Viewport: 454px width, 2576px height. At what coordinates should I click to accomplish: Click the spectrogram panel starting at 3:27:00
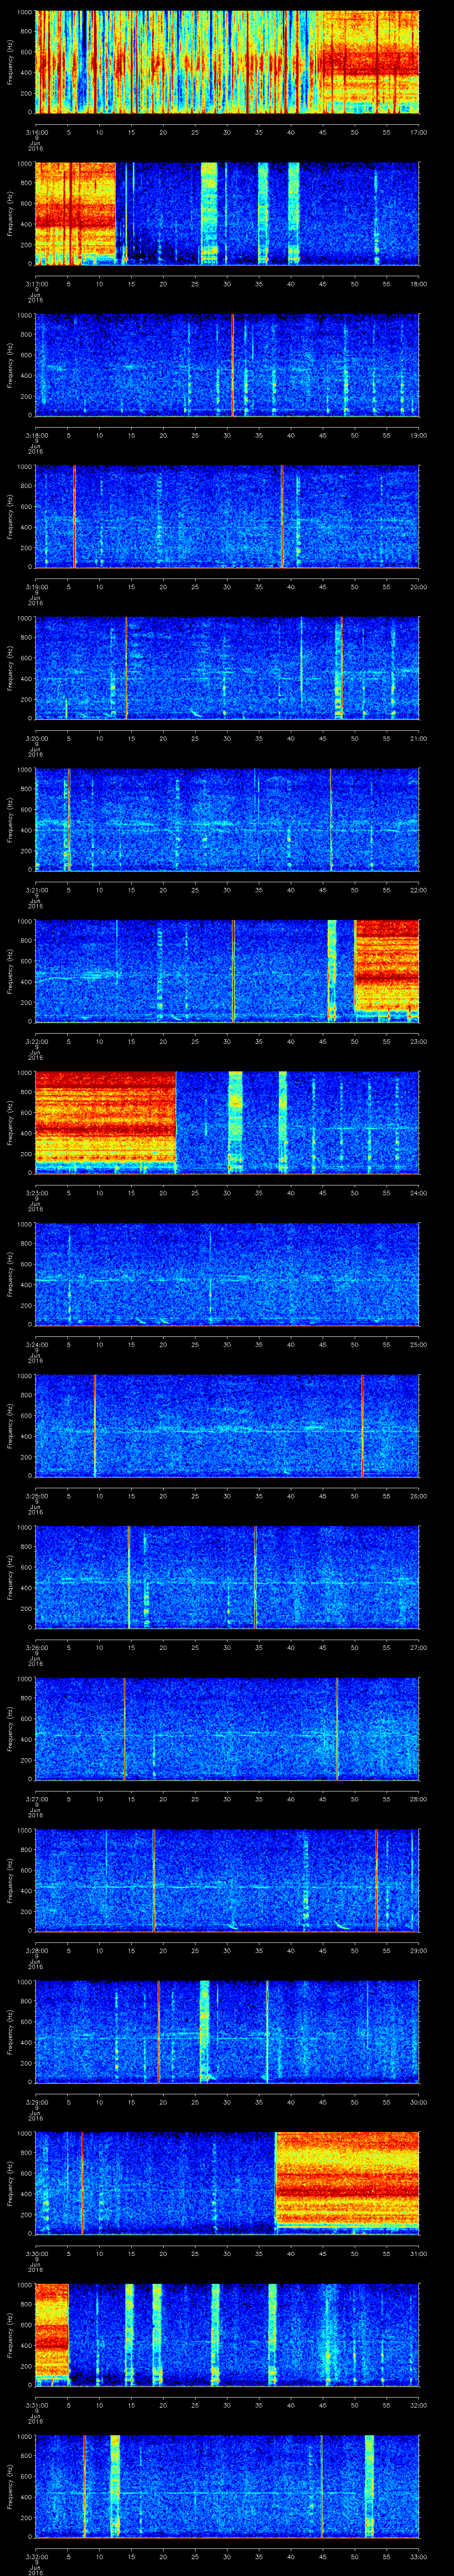[x=227, y=1728]
